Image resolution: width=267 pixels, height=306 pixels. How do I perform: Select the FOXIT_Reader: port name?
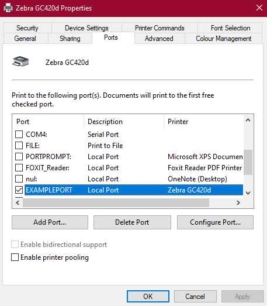click(x=47, y=168)
